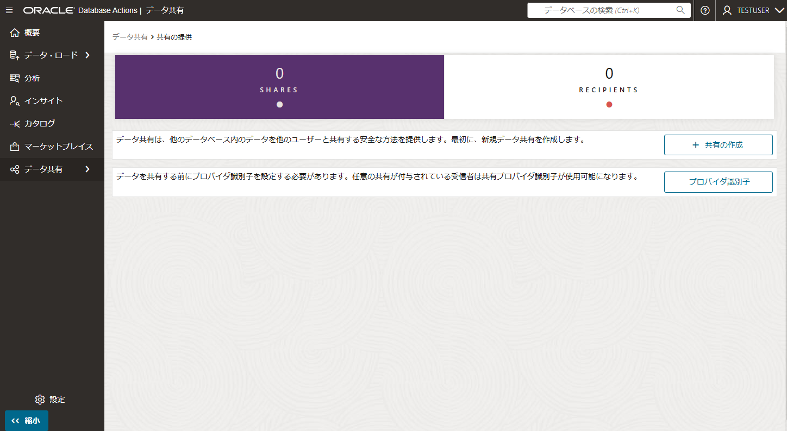
Task: Select the SHARES carousel dot indicator
Action: 279,104
